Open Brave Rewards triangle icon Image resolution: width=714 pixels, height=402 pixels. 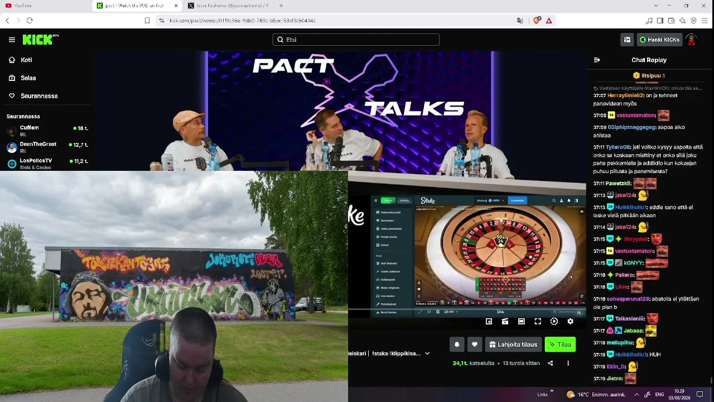pos(549,21)
